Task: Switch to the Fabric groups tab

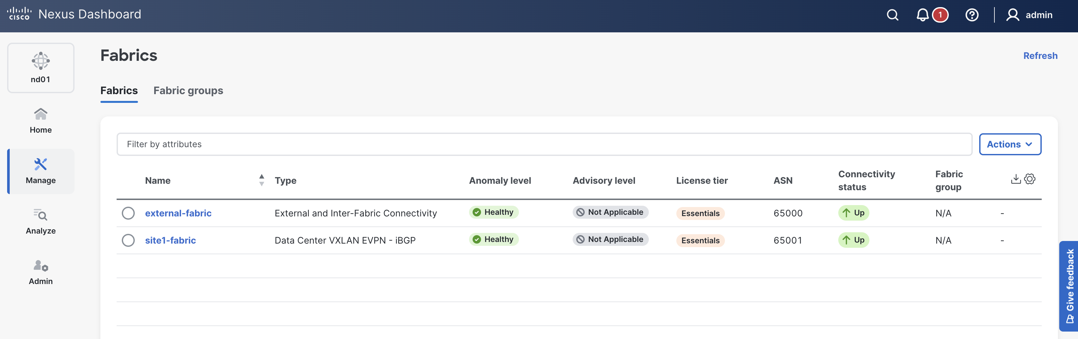Action: coord(188,91)
